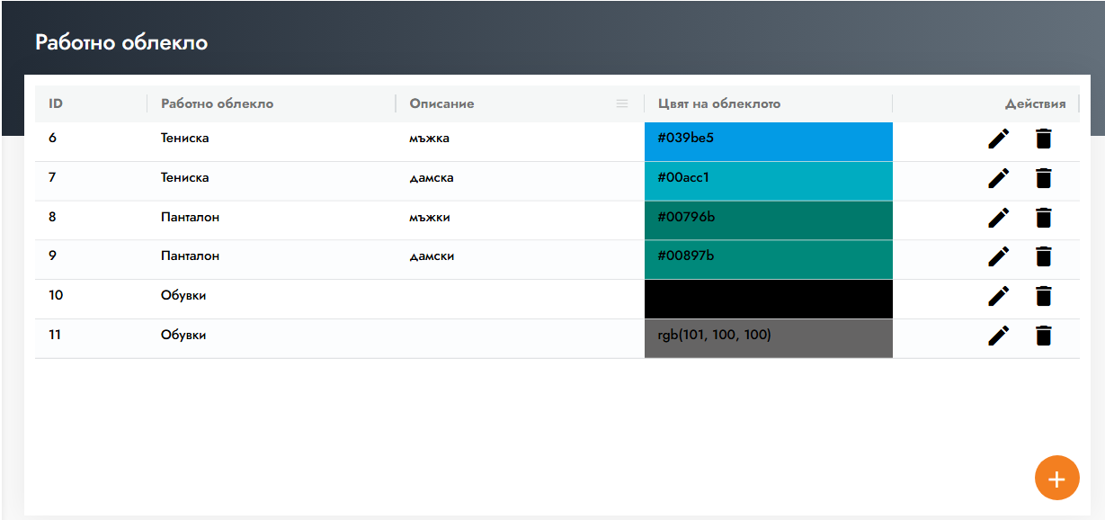Edit the row with ID 6
Viewport: 1105px width, 520px height.
(x=998, y=139)
